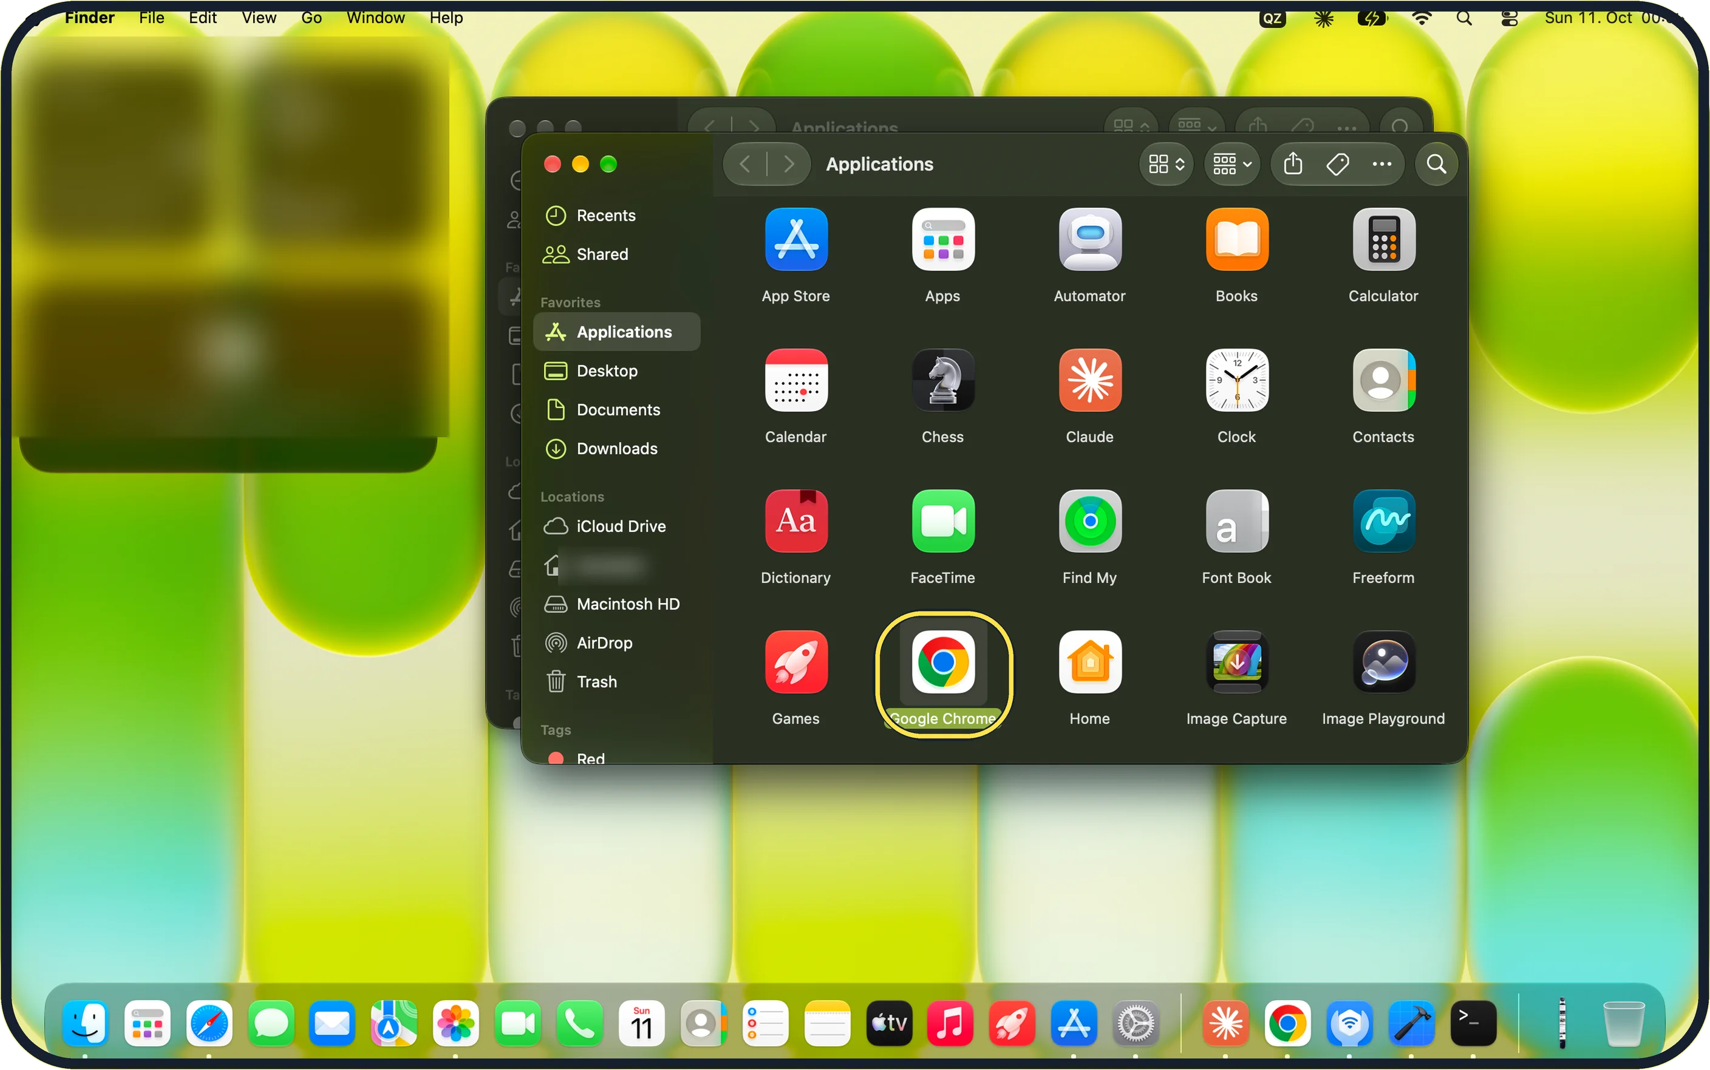Open Spotlight search in menu bar
This screenshot has width=1710, height=1070.
coord(1463,18)
